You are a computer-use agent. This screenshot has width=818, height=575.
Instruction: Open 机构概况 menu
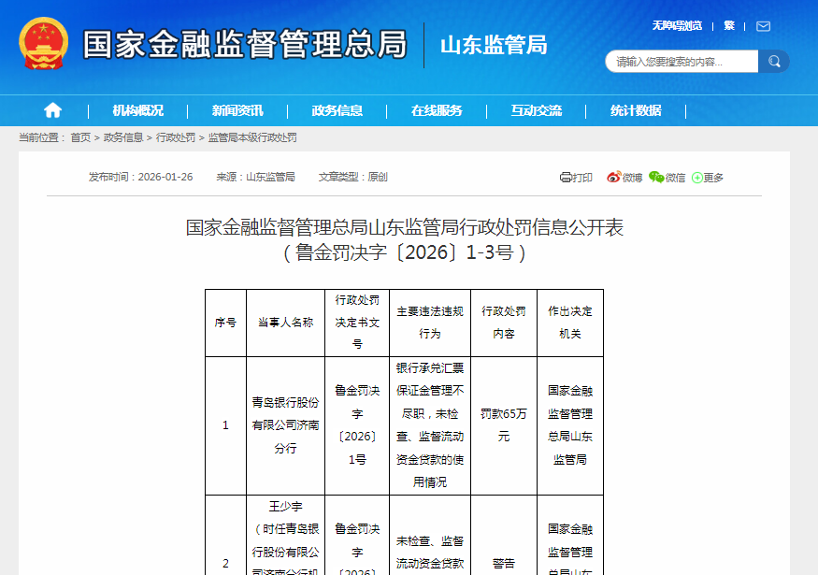[x=137, y=110]
